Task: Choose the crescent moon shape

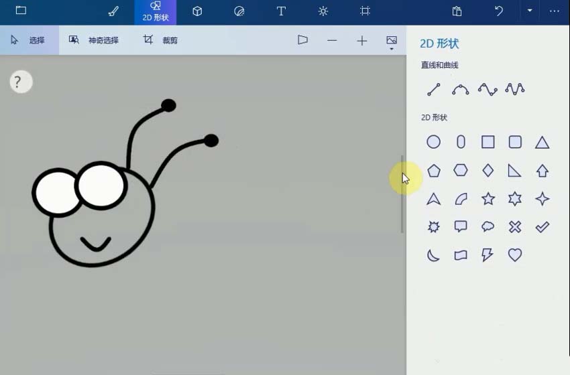Action: tap(433, 255)
